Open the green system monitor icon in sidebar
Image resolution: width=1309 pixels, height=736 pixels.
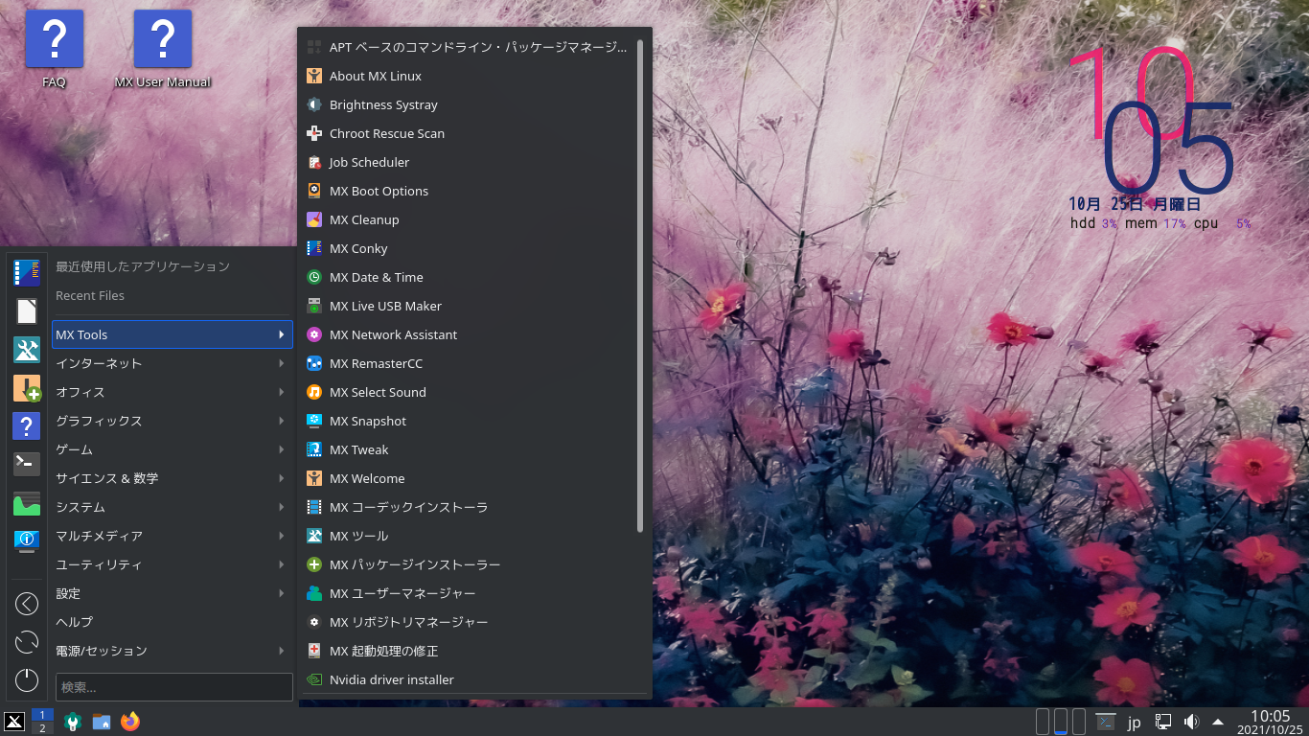tap(27, 503)
